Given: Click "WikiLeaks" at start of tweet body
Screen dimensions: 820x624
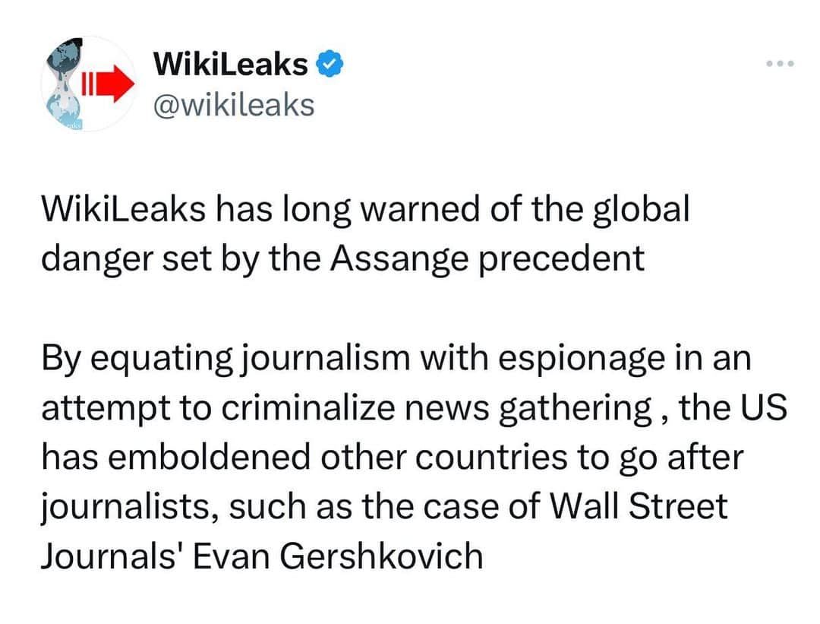Looking at the screenshot, I should pos(124,208).
